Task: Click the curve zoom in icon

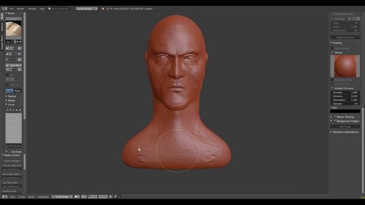Action: click(7, 110)
